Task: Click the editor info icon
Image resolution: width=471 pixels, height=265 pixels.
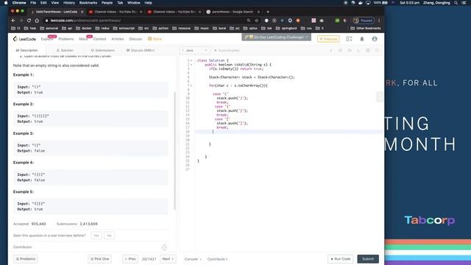Action: point(331,51)
